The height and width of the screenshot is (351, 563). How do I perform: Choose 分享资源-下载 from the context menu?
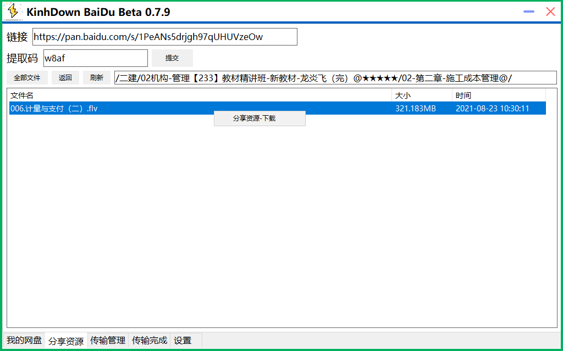point(259,118)
